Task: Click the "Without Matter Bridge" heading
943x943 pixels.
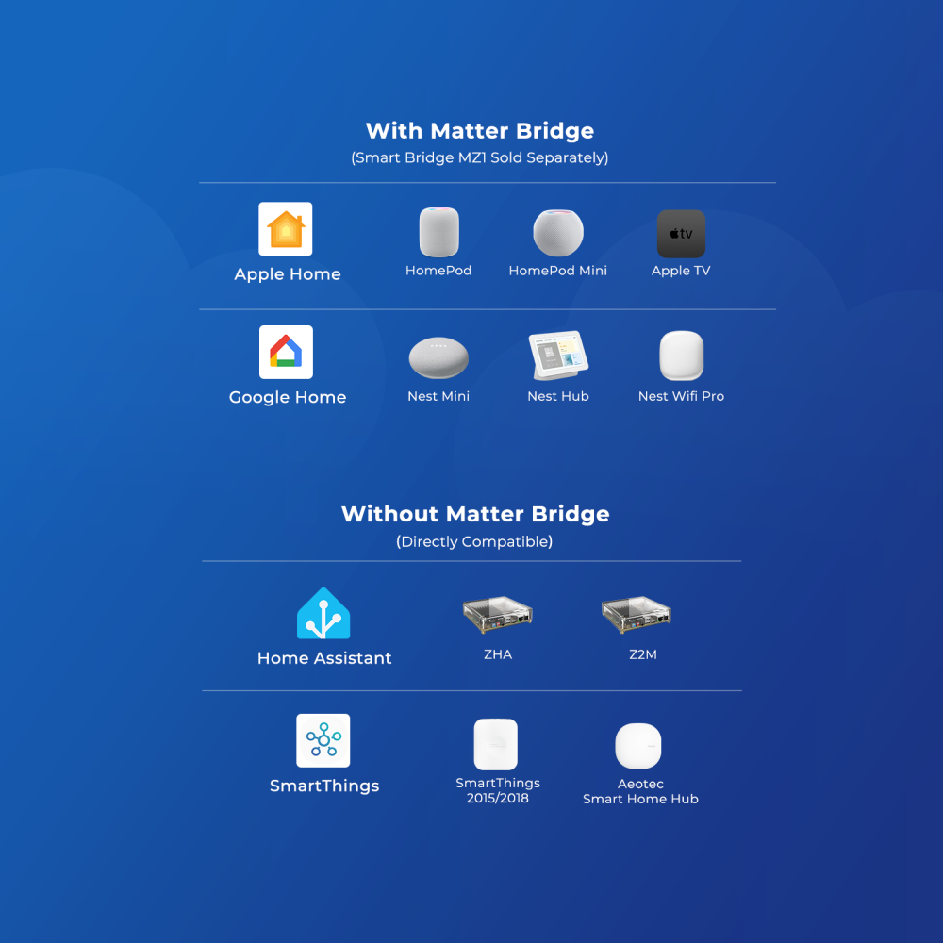Action: point(475,514)
